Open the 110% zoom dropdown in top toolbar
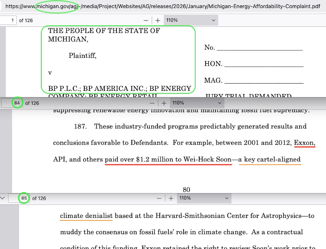 click(191, 21)
